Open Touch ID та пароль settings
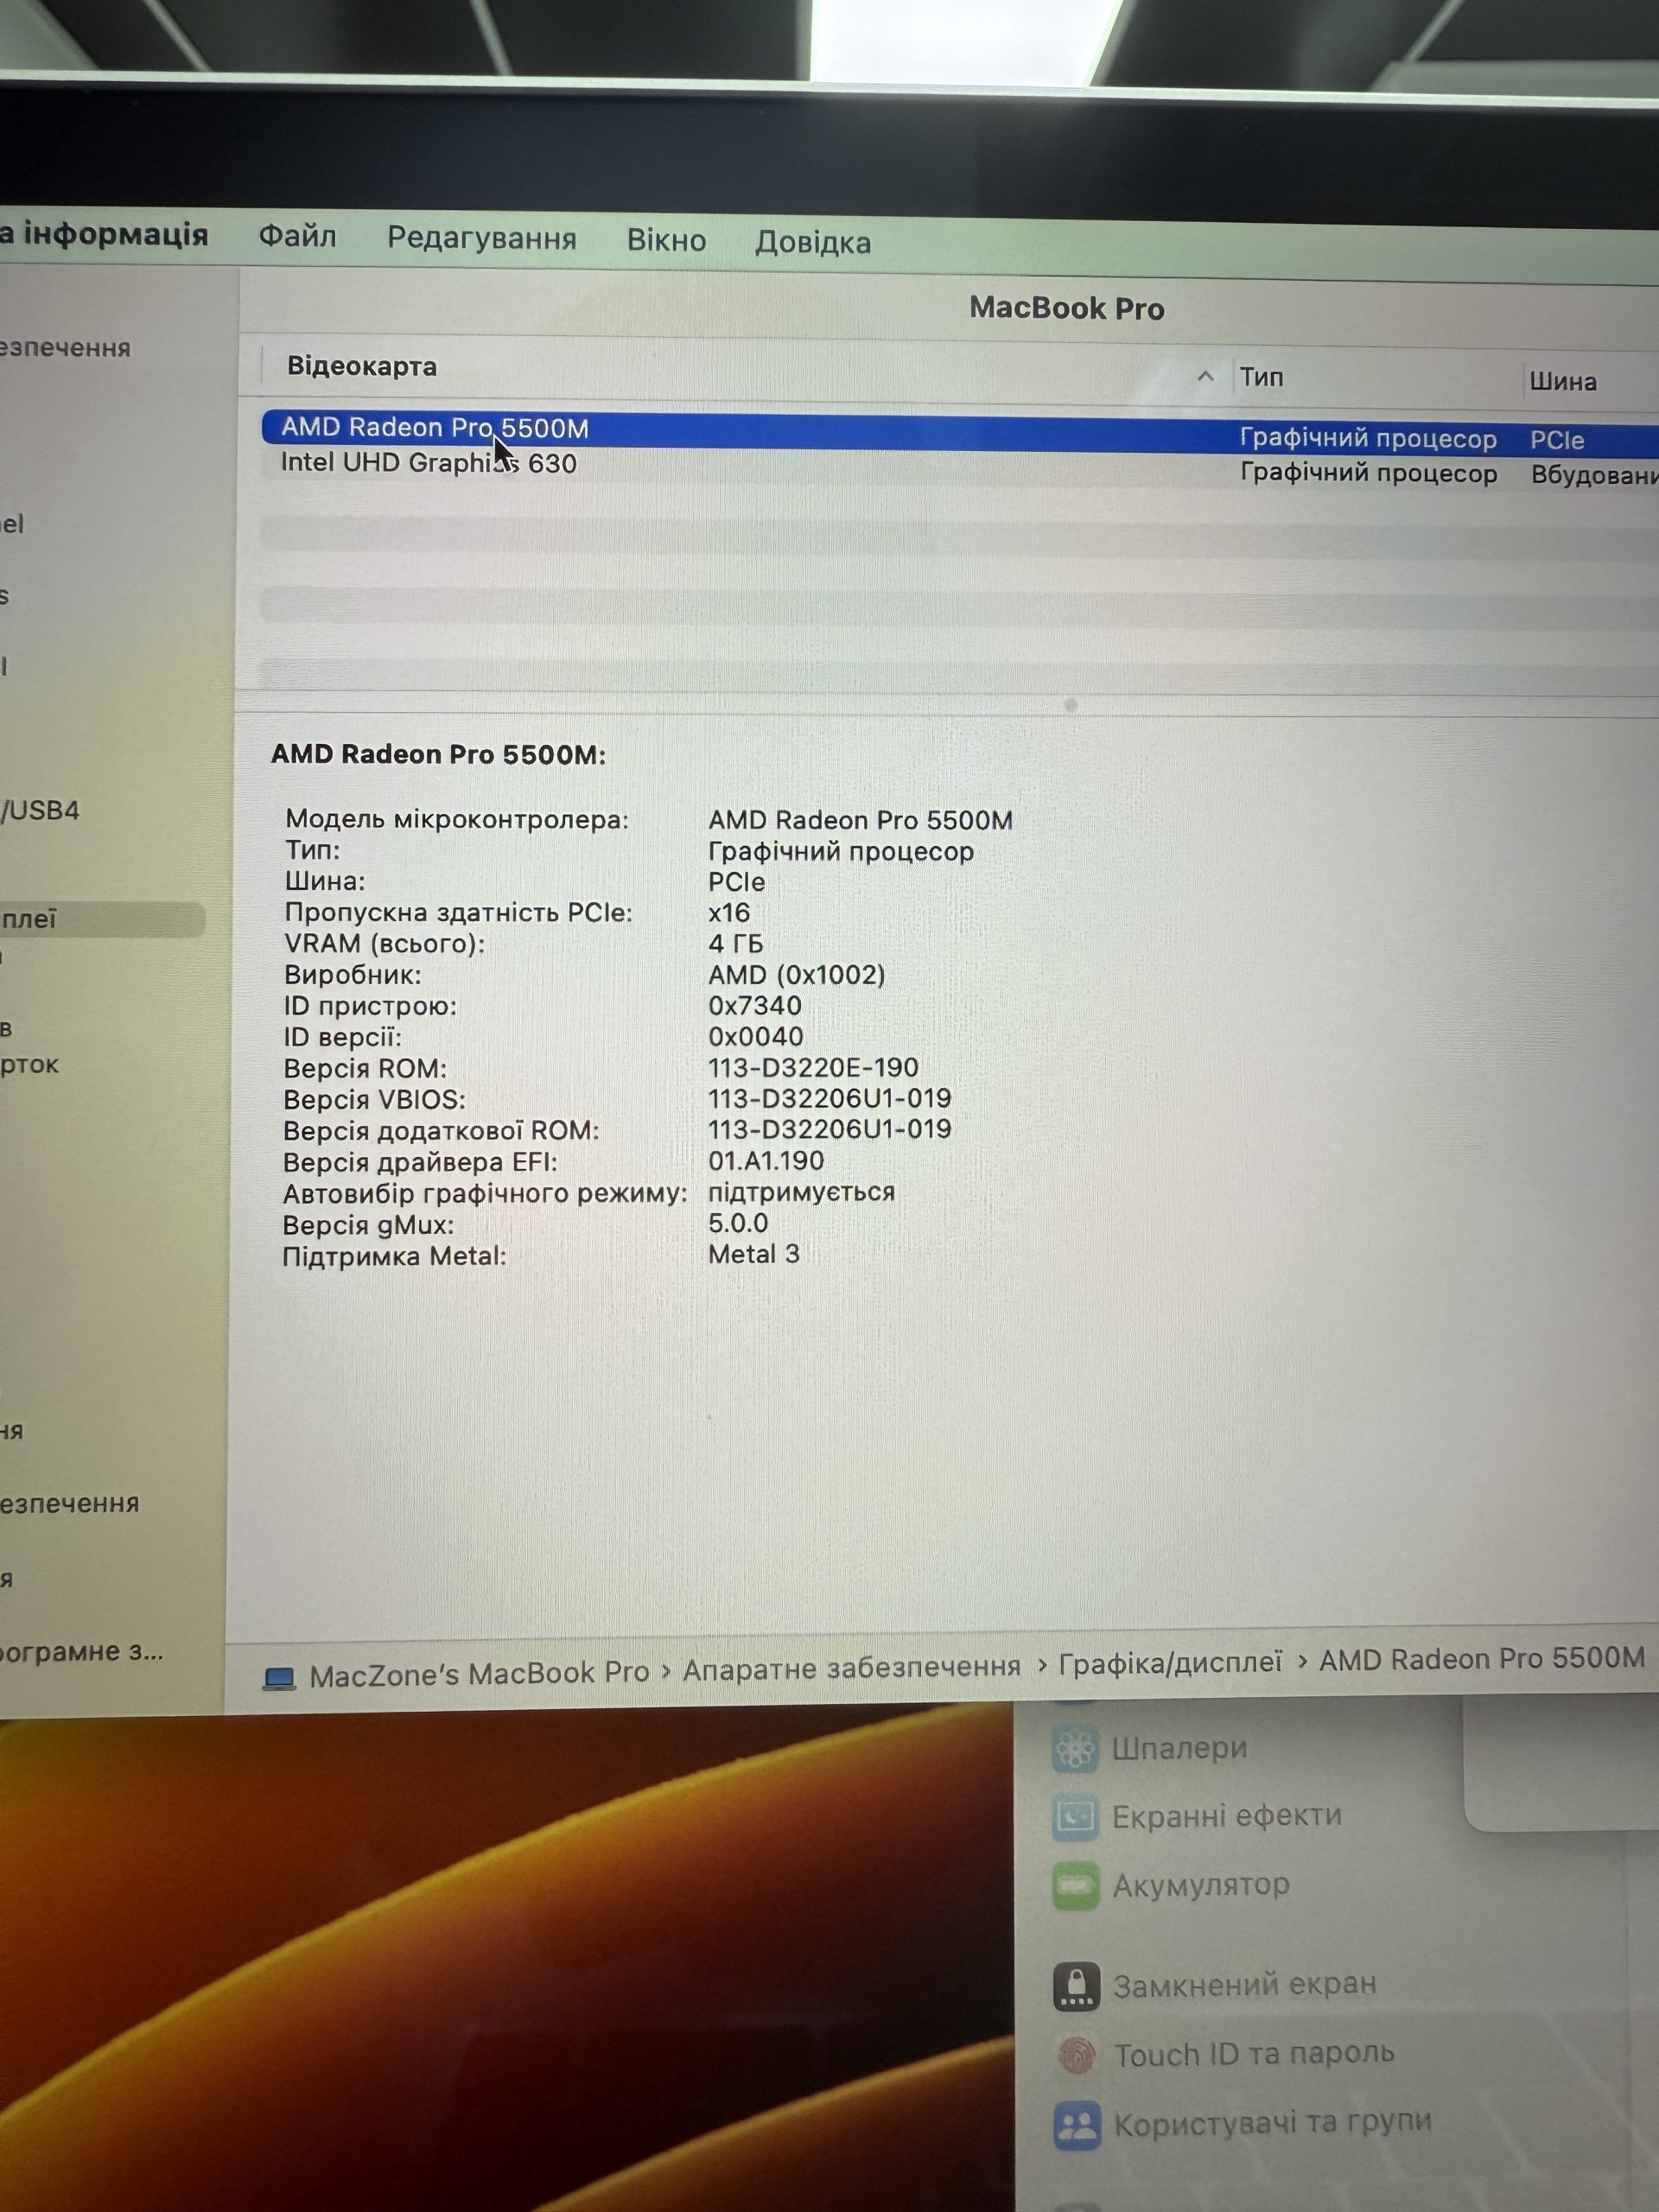Viewport: 1659px width, 2212px height. tap(1254, 2054)
